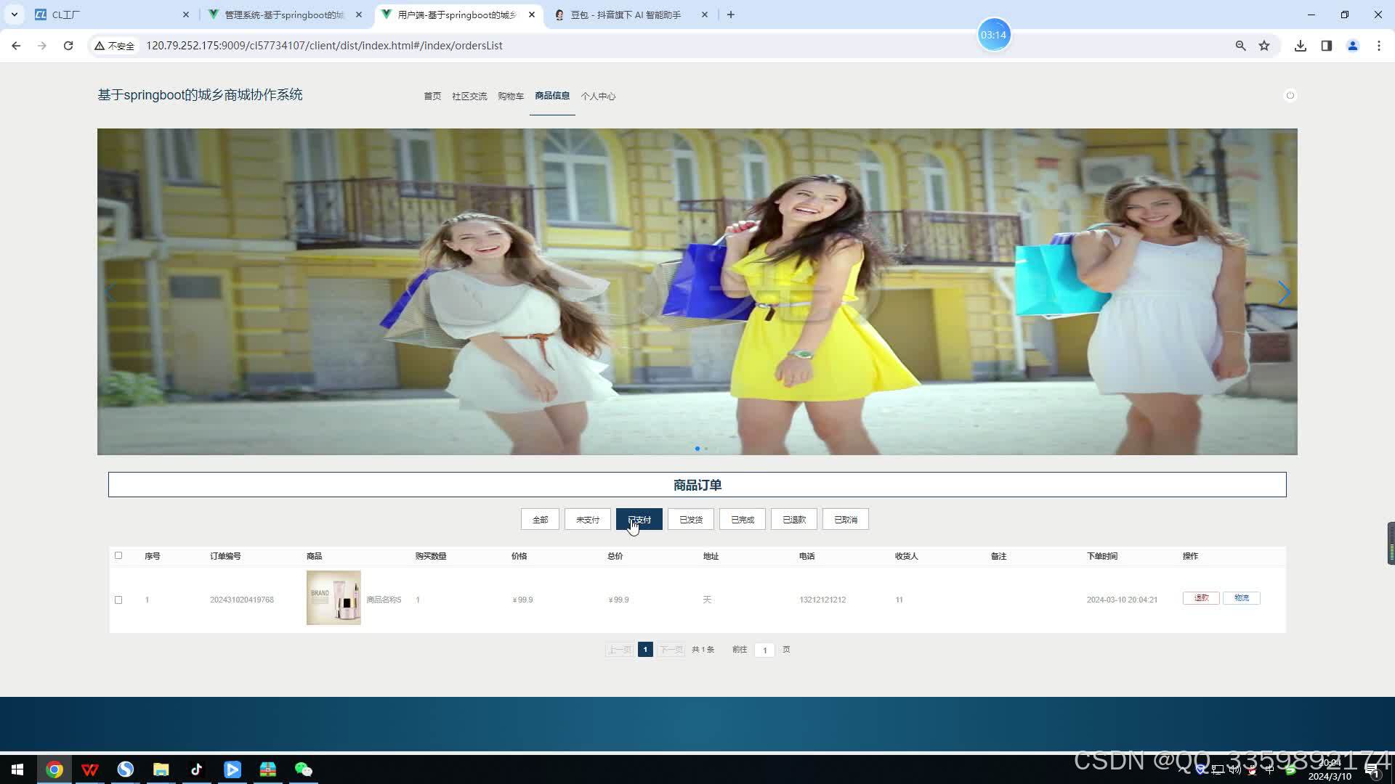Open WPS Office from the taskbar
The width and height of the screenshot is (1395, 784).
90,769
